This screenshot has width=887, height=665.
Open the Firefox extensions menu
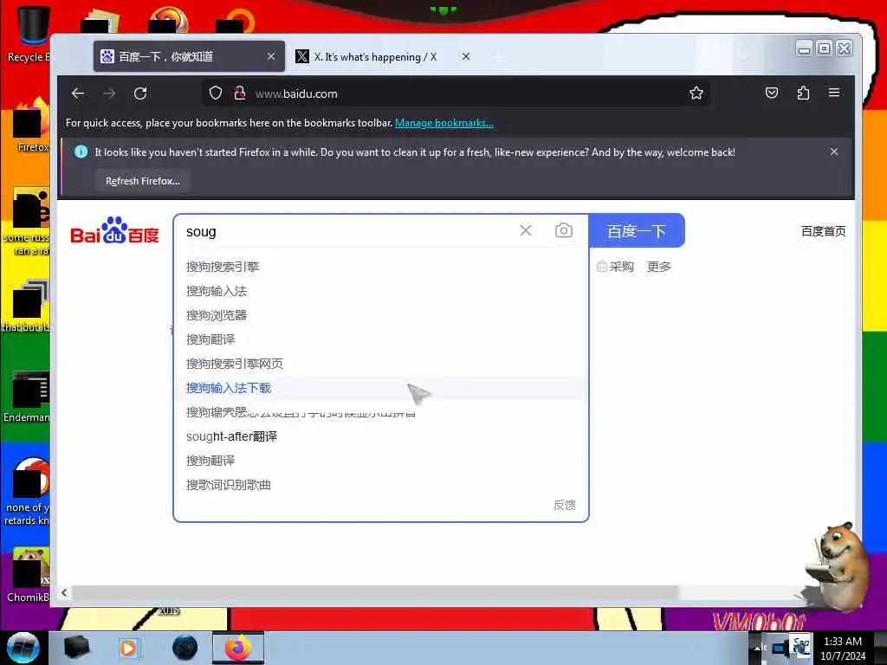coord(803,93)
